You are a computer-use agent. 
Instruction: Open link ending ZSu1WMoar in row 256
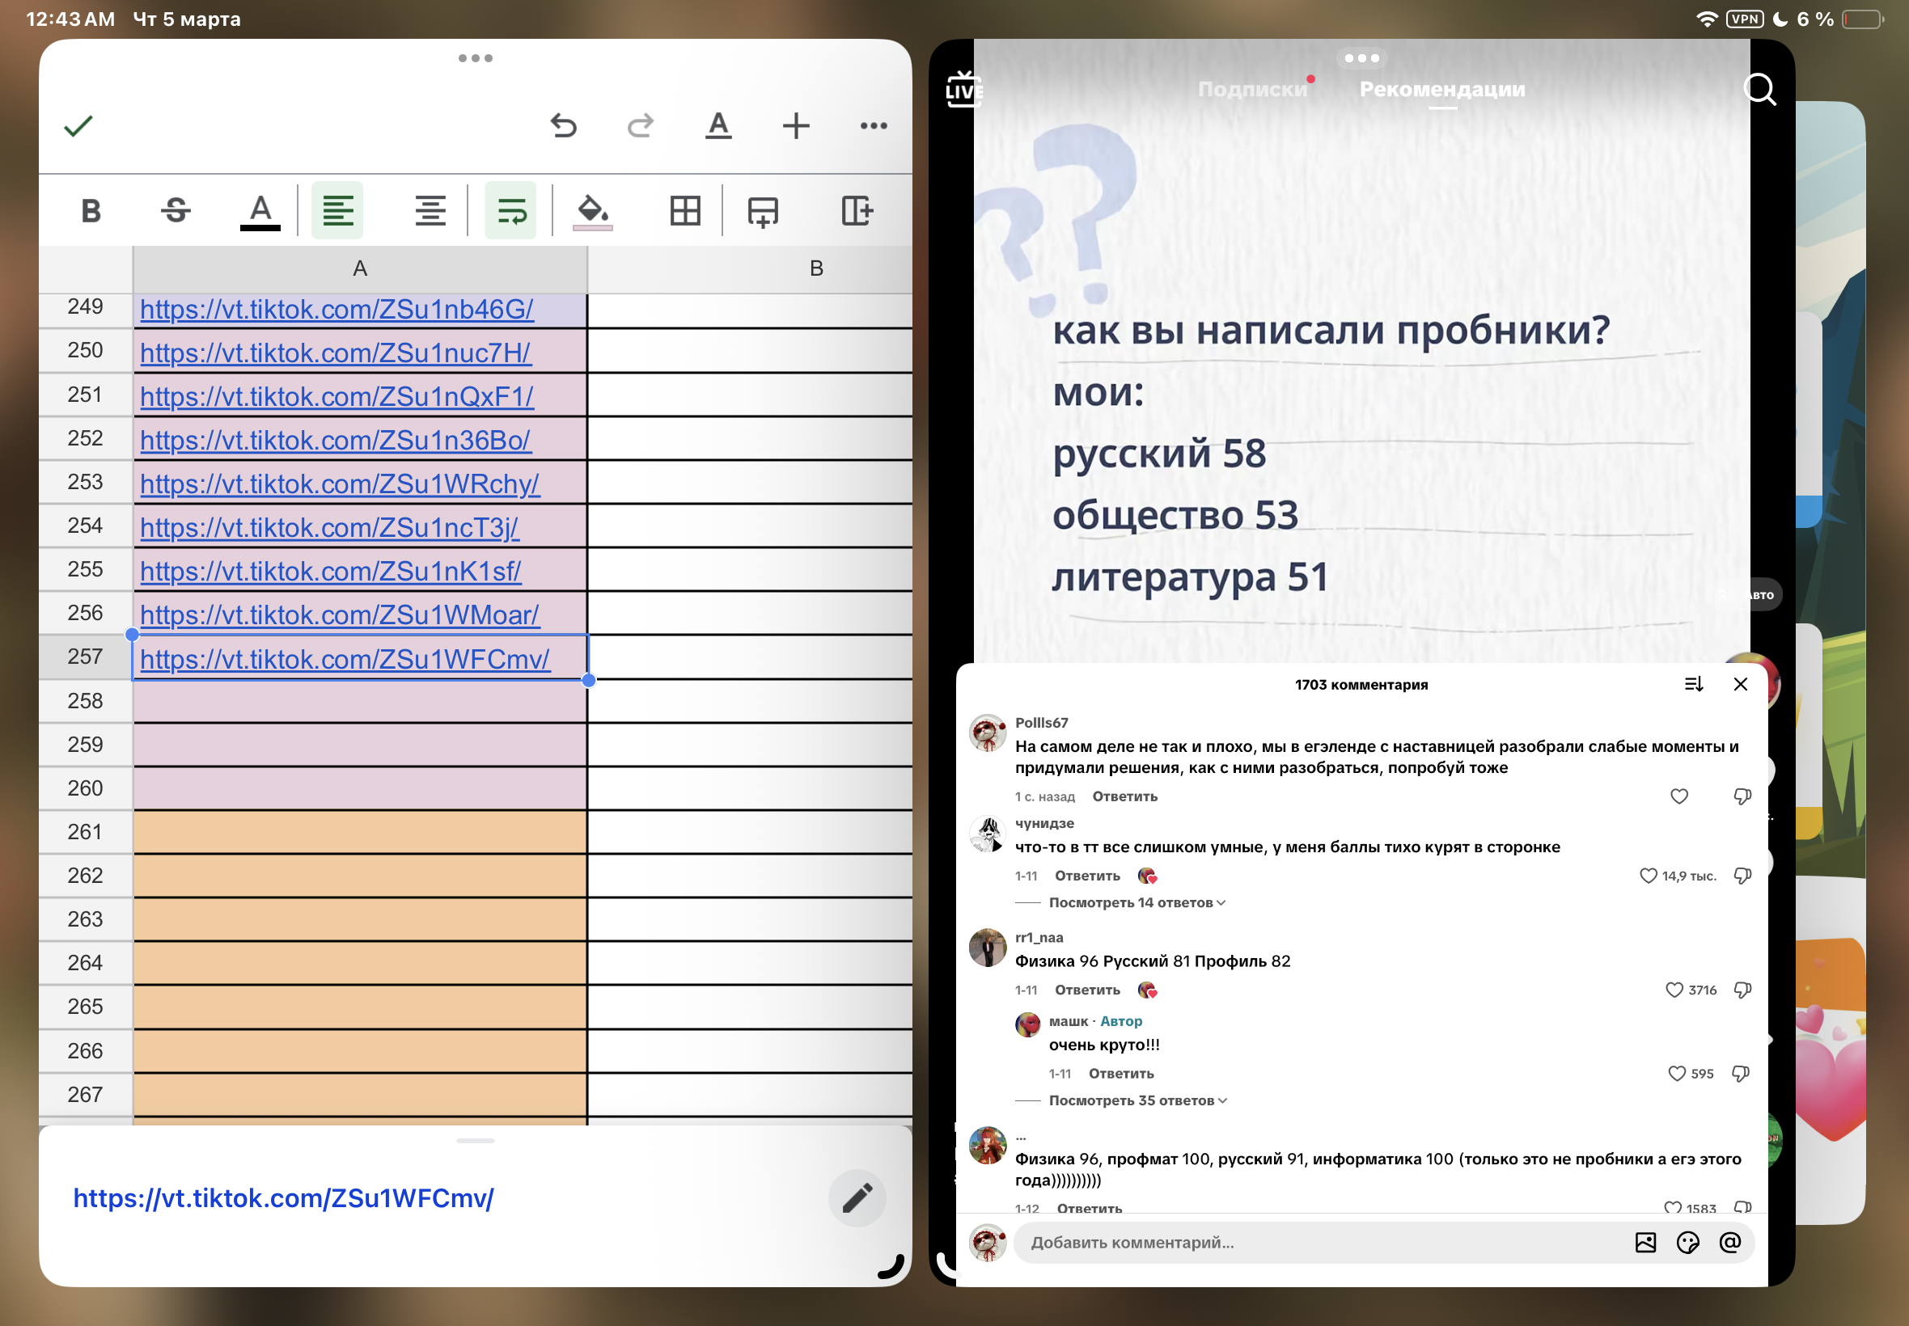[340, 615]
